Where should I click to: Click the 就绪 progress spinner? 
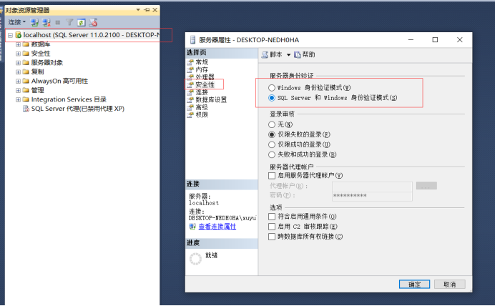[195, 259]
